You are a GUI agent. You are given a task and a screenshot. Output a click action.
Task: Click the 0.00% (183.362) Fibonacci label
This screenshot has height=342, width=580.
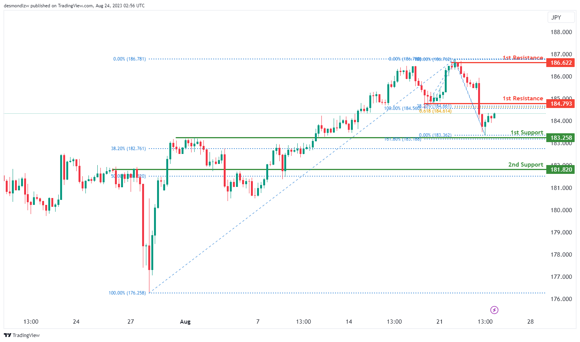(x=435, y=135)
